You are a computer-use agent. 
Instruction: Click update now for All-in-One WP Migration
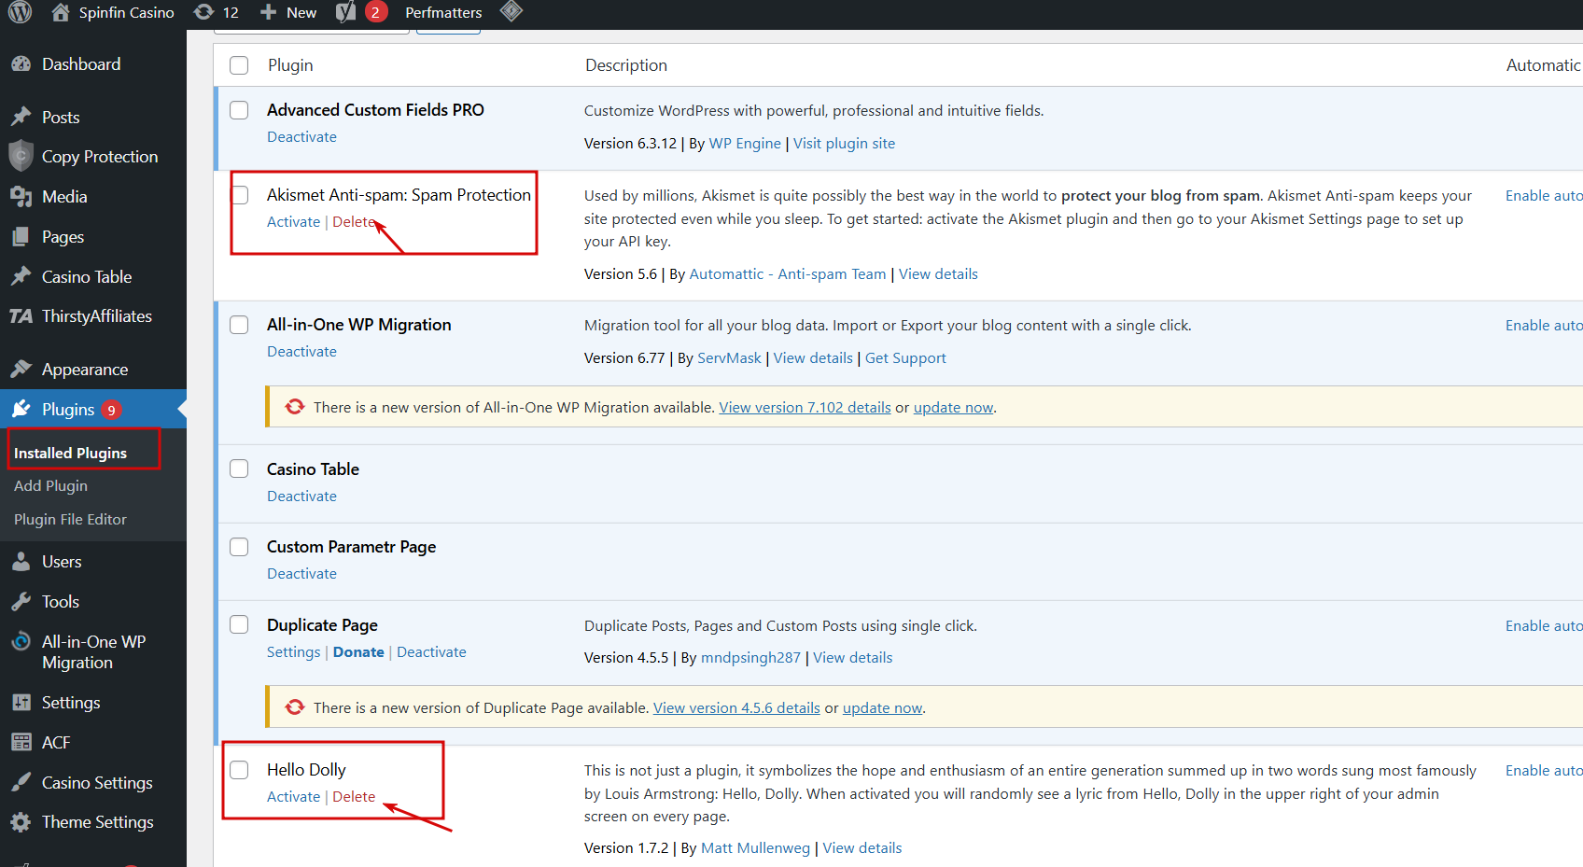pyautogui.click(x=953, y=408)
